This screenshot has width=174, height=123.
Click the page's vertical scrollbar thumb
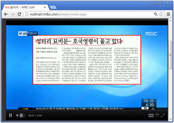click(170, 54)
